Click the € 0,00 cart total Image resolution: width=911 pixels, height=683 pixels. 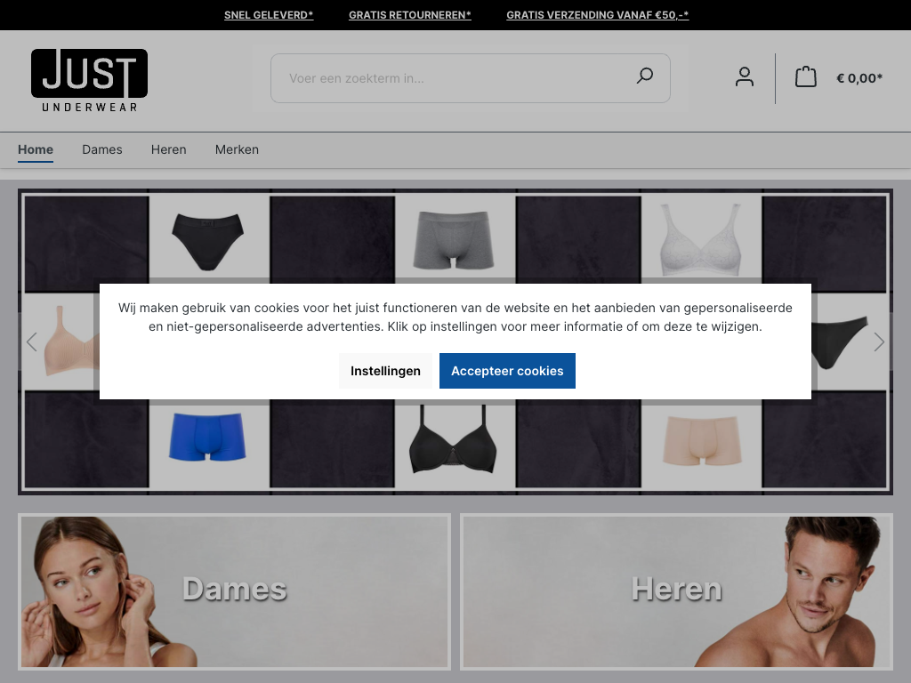coord(859,78)
